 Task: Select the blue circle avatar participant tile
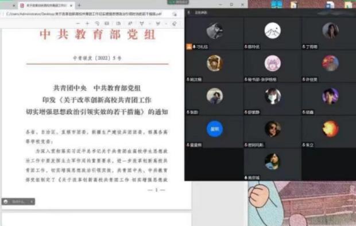point(215,132)
